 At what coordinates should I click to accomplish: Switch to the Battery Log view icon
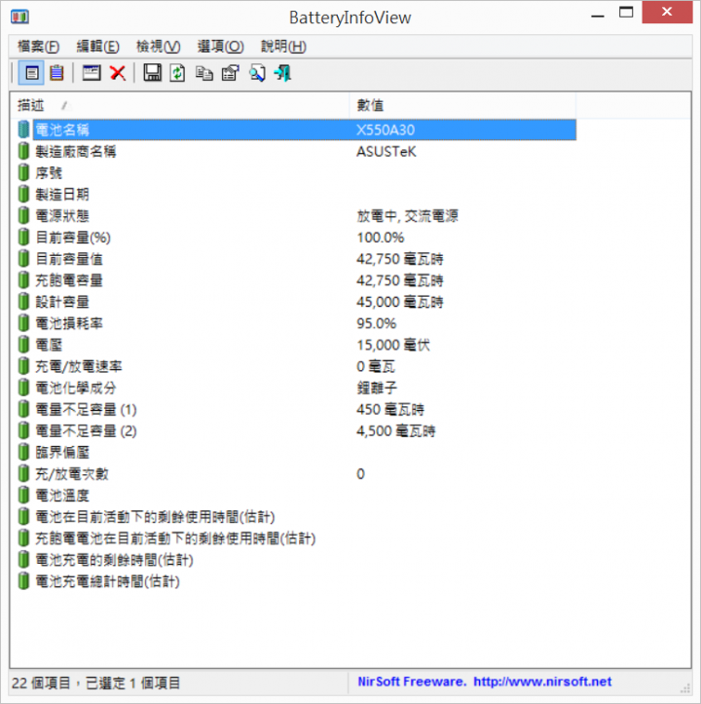(x=56, y=73)
